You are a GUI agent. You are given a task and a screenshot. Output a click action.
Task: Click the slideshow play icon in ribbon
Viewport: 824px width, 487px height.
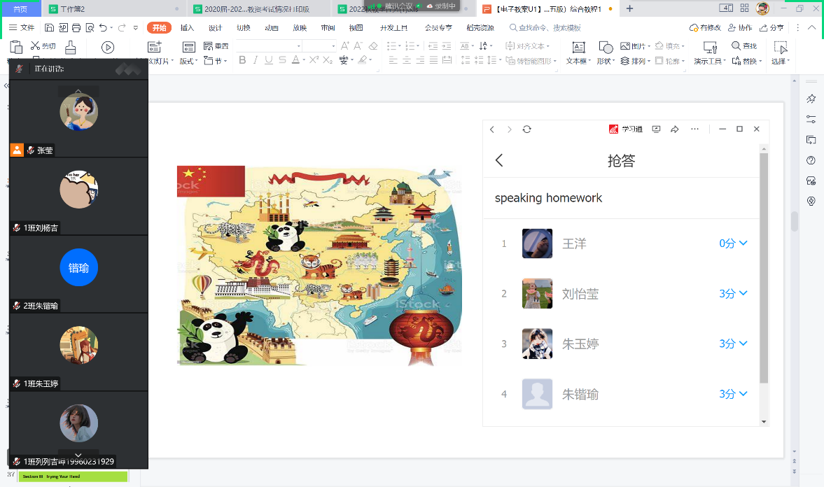108,47
